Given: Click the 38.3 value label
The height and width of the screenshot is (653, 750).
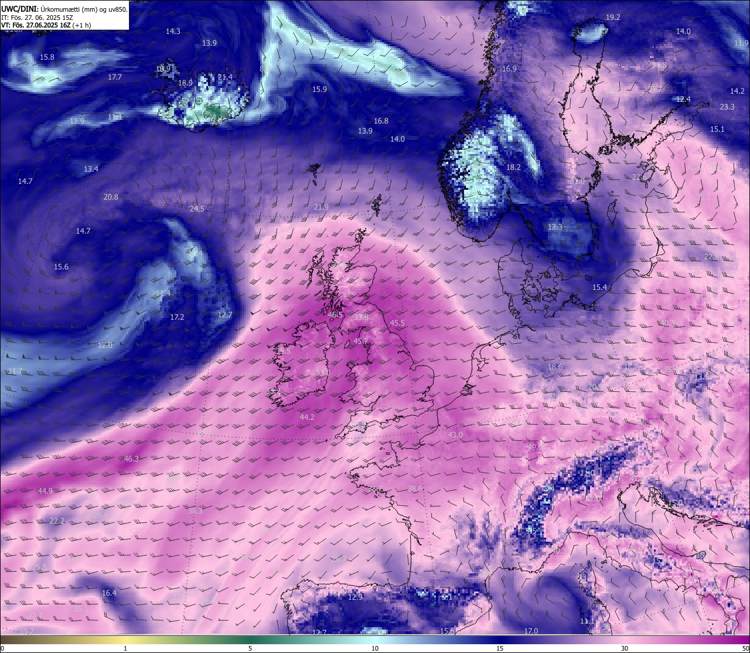Looking at the screenshot, I should (195, 511).
